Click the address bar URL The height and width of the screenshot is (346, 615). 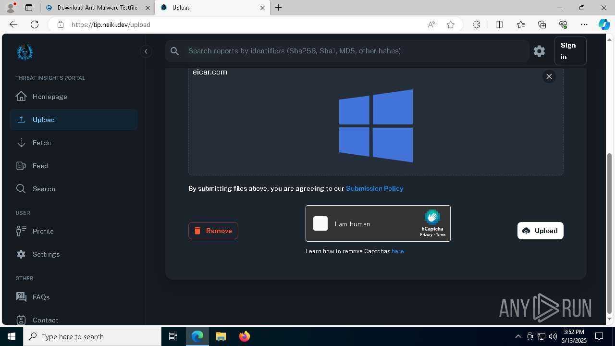(111, 25)
